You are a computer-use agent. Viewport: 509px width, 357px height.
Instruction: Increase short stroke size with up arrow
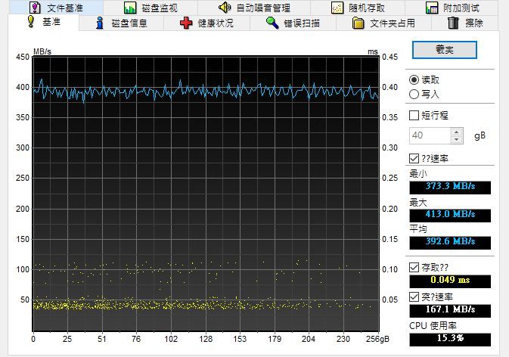point(456,132)
